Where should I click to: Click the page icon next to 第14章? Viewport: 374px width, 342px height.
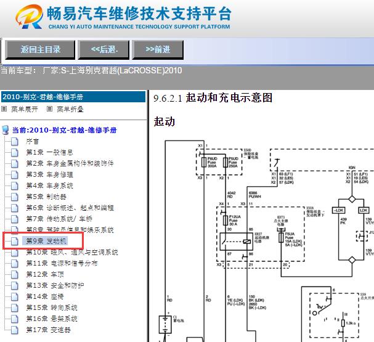point(15,296)
